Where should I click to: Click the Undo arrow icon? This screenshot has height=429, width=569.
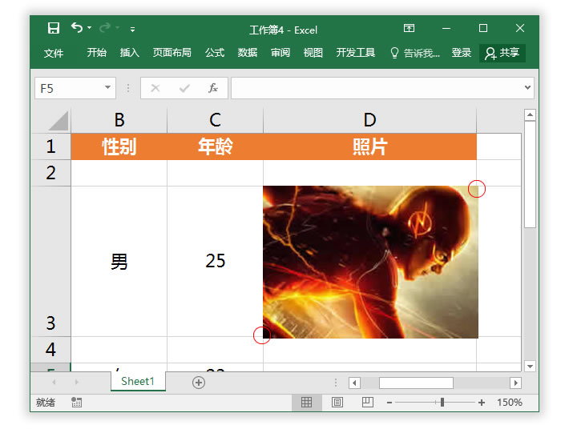point(77,28)
